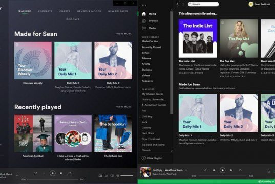
Task: Open the lyrics icon in left window
Action: point(100,176)
